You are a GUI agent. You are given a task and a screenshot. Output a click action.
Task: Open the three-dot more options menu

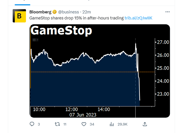tap(168, 12)
